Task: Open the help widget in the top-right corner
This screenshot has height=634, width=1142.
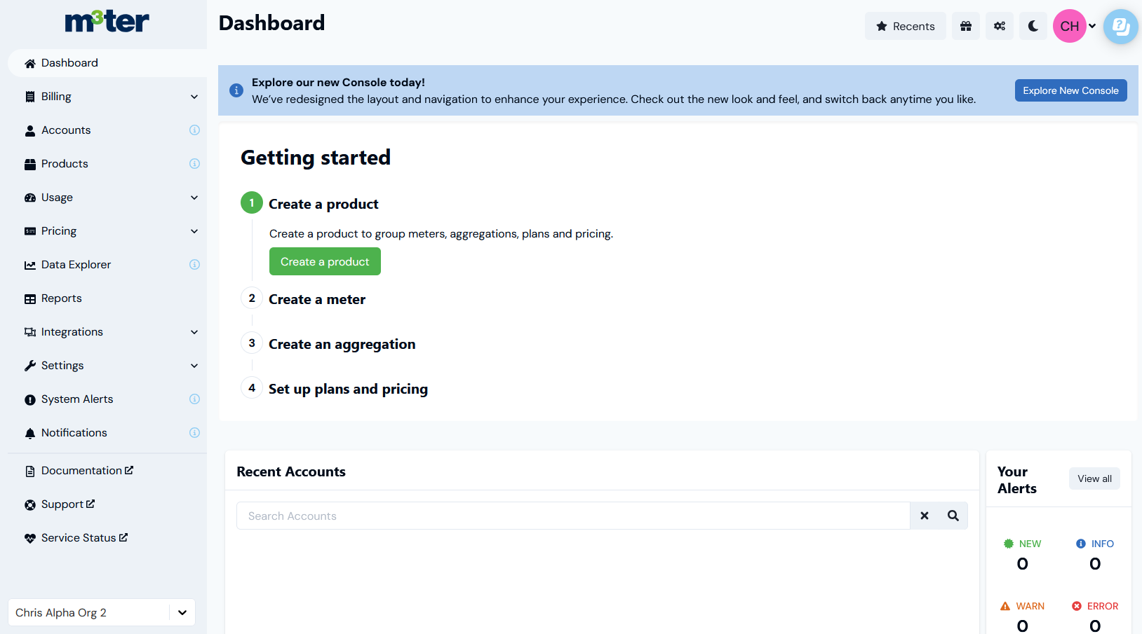Action: [1120, 27]
